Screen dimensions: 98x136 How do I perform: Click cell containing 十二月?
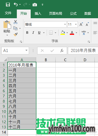pos(22,127)
